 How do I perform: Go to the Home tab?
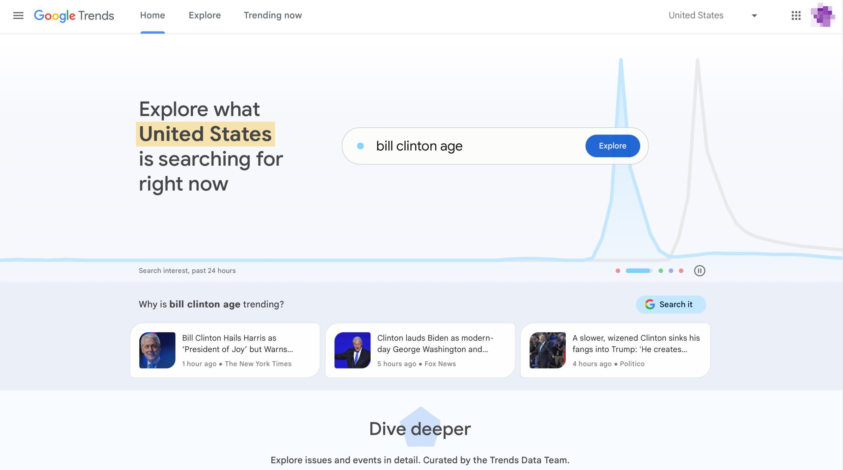point(152,15)
